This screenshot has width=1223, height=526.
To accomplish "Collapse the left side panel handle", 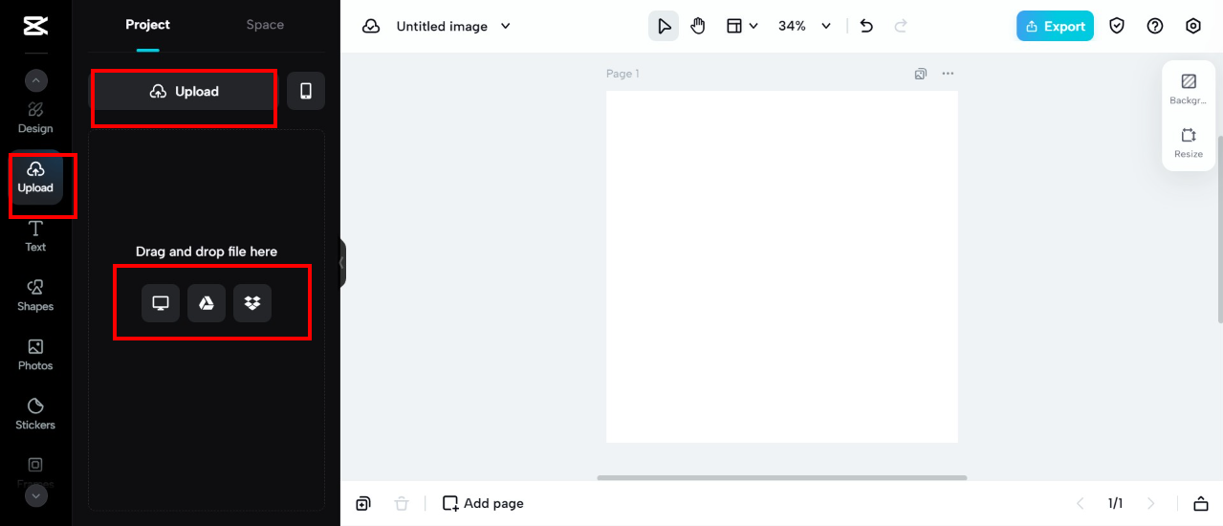I will (341, 263).
